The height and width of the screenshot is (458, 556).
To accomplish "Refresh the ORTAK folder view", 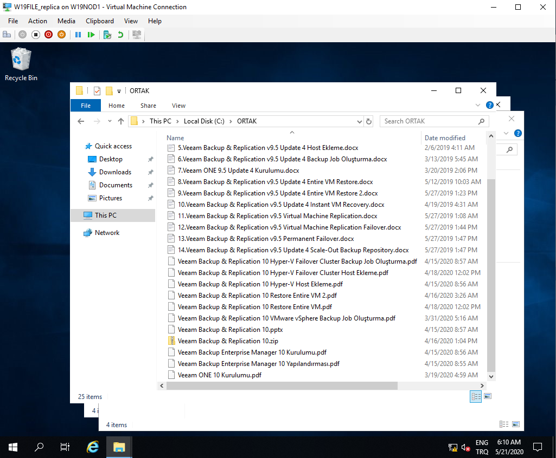I will click(369, 121).
